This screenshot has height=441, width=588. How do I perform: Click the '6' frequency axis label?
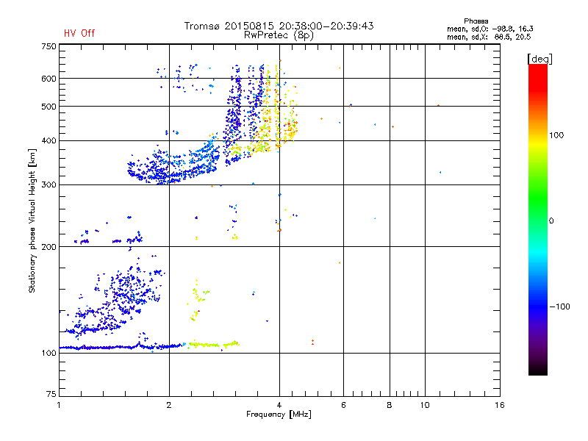pos(343,405)
